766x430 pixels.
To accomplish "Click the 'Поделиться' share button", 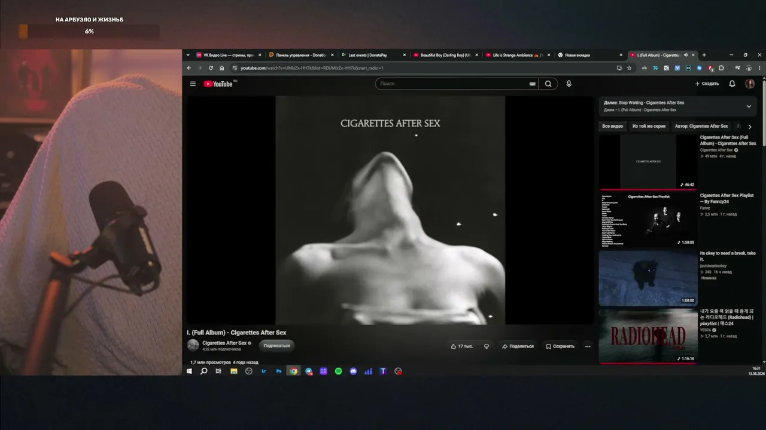I will pyautogui.click(x=518, y=346).
